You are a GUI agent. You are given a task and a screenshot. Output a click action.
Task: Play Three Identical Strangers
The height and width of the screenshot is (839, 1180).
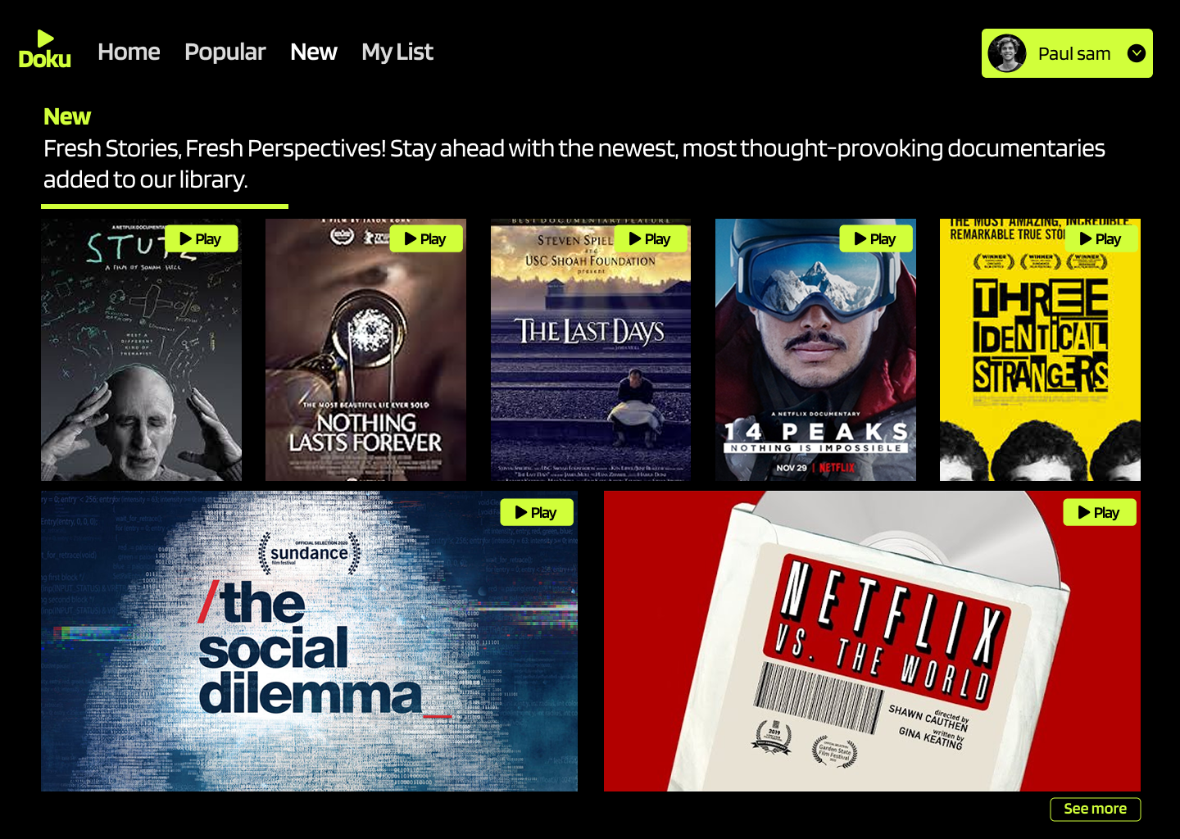[x=1101, y=238]
